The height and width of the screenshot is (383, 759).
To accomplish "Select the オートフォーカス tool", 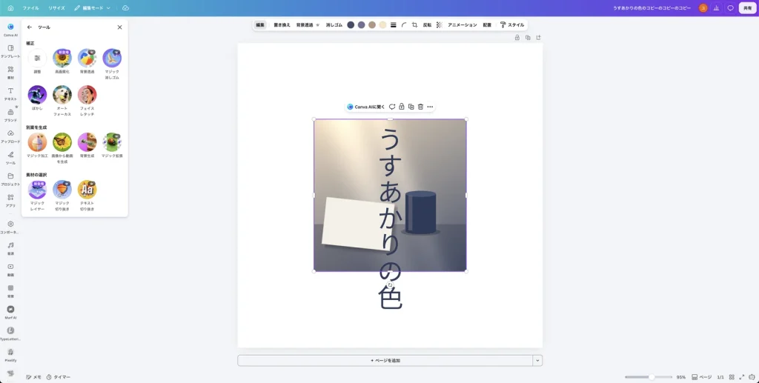I will (62, 101).
